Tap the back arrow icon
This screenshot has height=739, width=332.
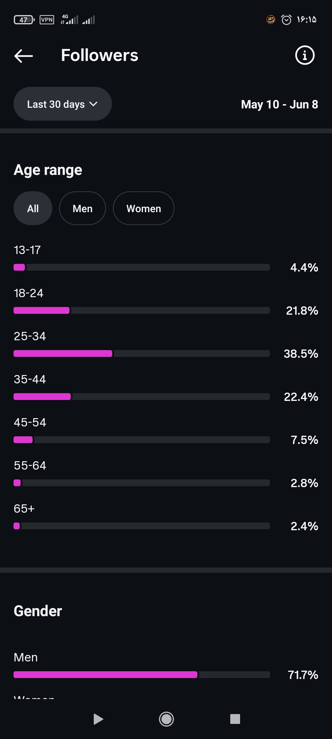(x=24, y=56)
